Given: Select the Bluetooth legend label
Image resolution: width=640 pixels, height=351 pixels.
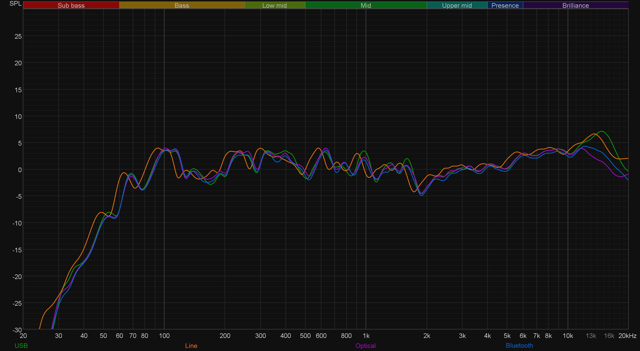Looking at the screenshot, I should (519, 346).
